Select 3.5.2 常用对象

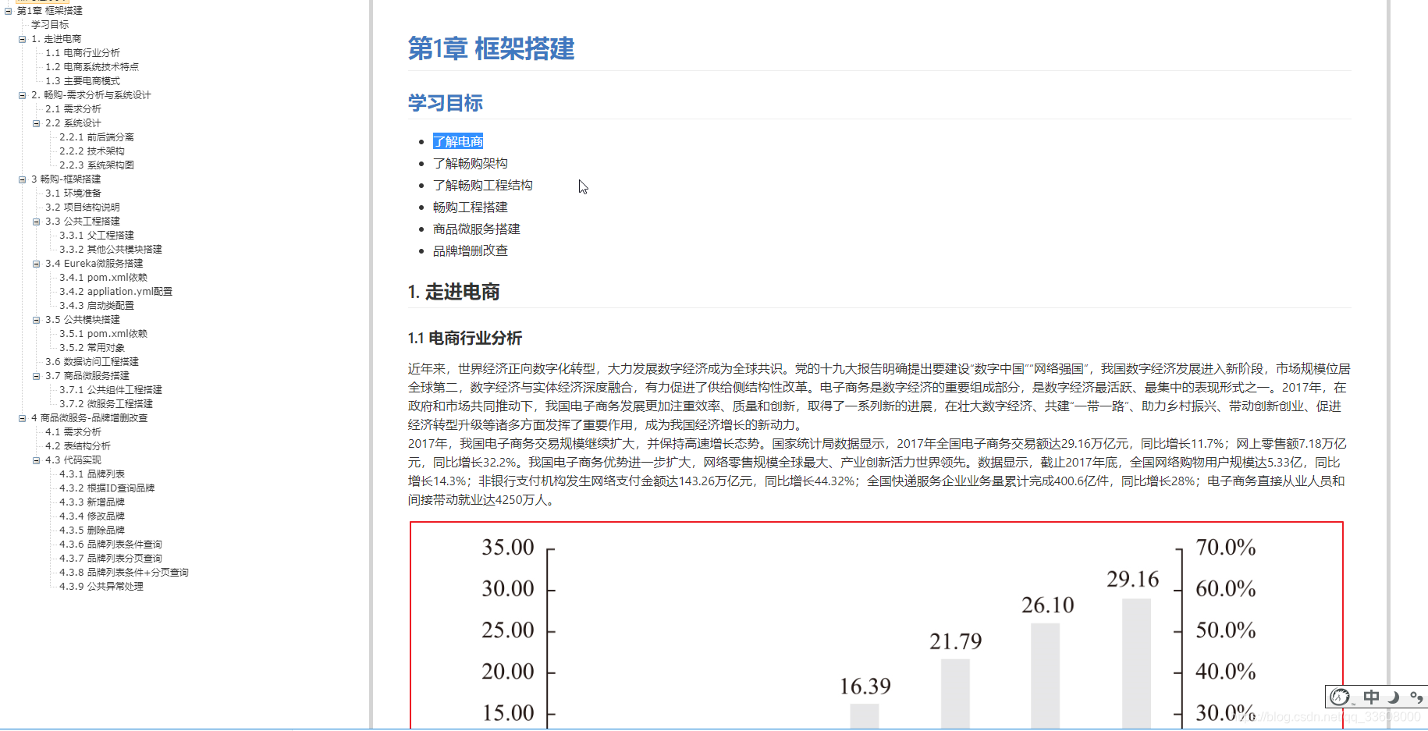(92, 348)
